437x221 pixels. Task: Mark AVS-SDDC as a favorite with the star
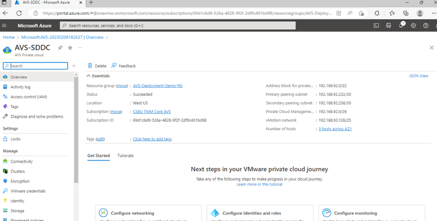[70, 48]
